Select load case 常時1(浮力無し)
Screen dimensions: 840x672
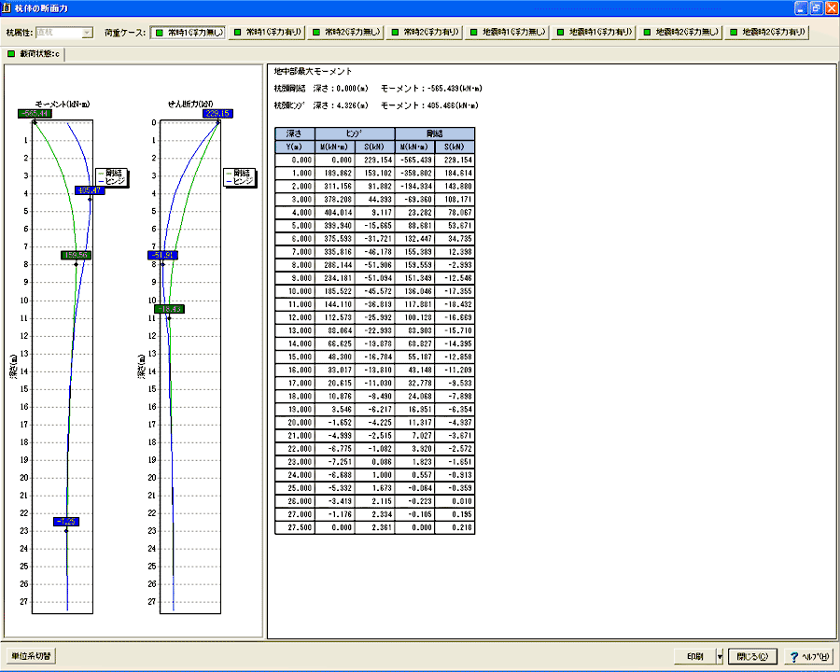(x=188, y=32)
